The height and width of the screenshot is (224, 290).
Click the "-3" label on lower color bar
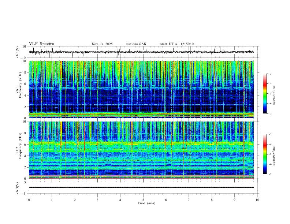[270, 134]
